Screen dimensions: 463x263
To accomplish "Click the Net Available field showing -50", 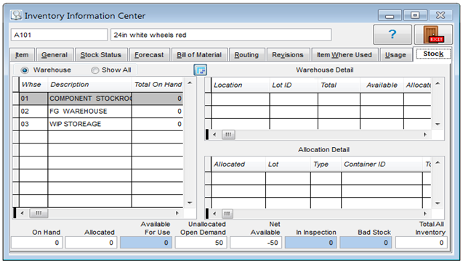I will tap(256, 243).
